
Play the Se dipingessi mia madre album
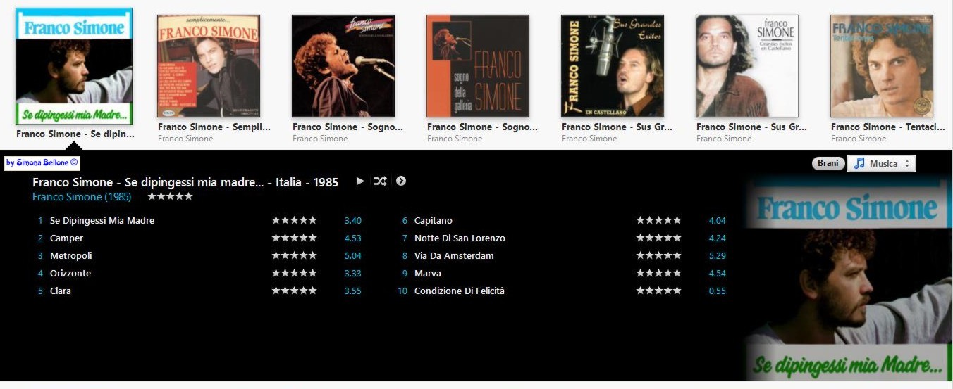pyautogui.click(x=360, y=181)
